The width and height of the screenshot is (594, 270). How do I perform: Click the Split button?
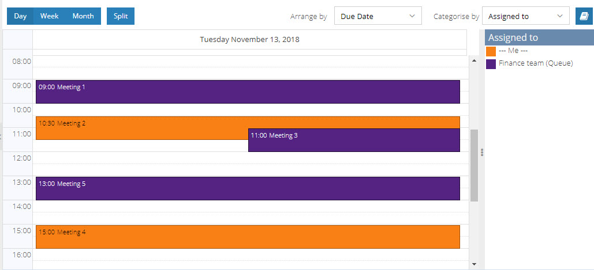121,16
